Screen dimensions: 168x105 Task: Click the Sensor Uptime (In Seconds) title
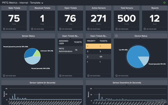click(43, 83)
